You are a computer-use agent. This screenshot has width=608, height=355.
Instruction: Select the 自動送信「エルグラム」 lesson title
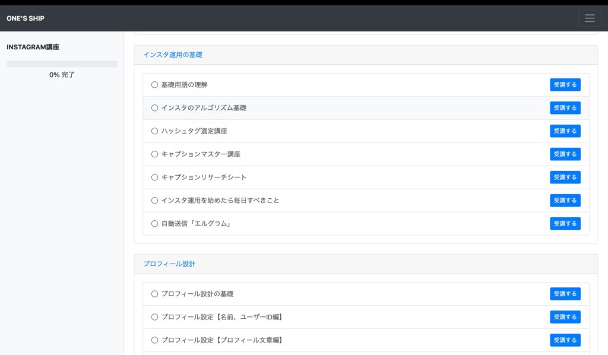click(197, 224)
